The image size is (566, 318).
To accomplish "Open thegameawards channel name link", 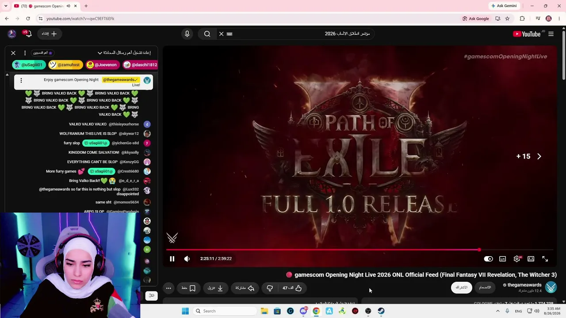I will tap(524, 285).
